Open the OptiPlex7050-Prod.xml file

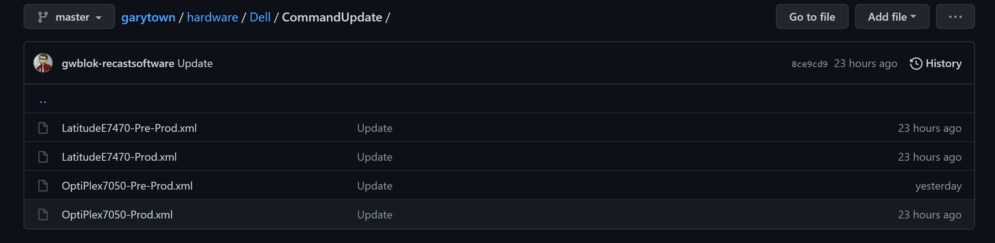117,215
